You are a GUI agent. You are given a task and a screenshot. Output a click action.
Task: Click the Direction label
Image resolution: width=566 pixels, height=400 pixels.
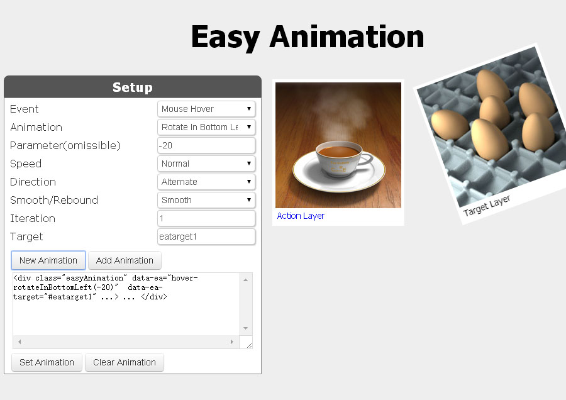pyautogui.click(x=33, y=182)
